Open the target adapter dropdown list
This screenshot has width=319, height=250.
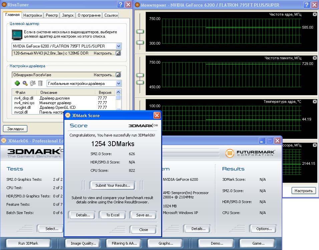pyautogui.click(x=118, y=46)
